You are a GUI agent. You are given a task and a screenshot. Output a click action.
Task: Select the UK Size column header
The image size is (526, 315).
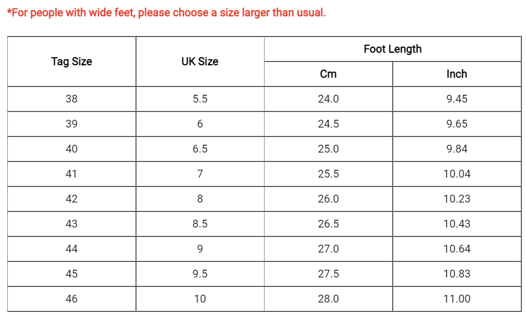click(x=200, y=61)
